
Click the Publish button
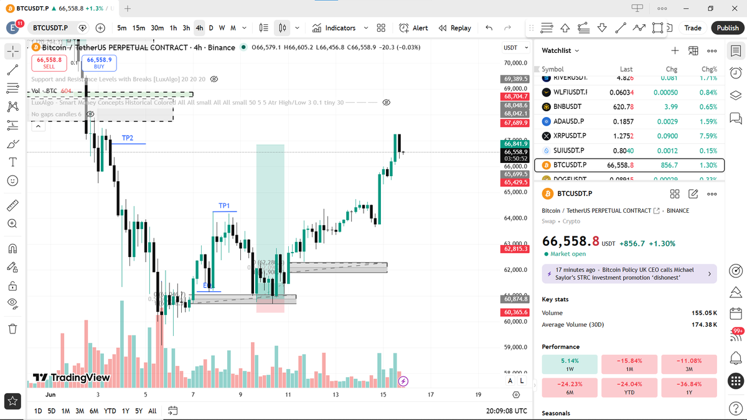[x=727, y=28]
